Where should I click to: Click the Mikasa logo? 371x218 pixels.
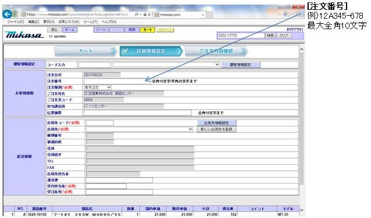coord(24,34)
